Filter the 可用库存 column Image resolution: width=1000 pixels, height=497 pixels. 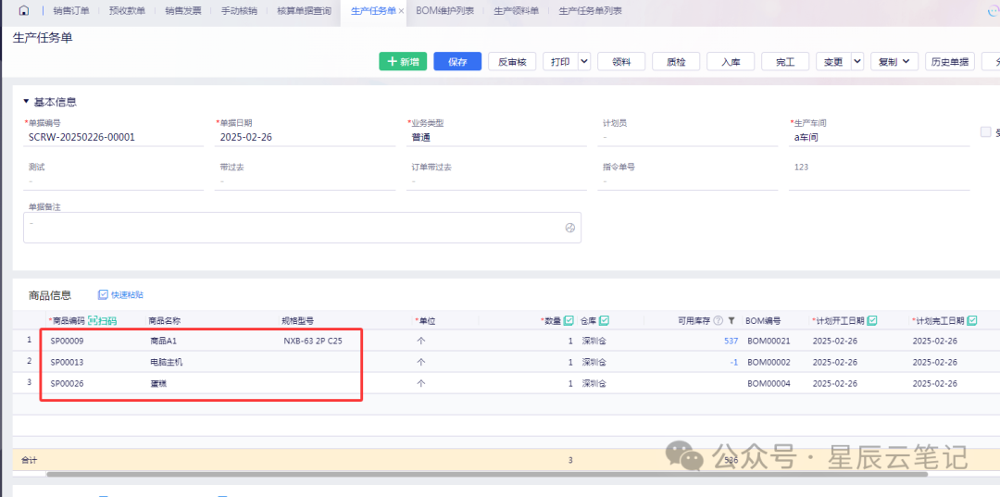point(731,320)
